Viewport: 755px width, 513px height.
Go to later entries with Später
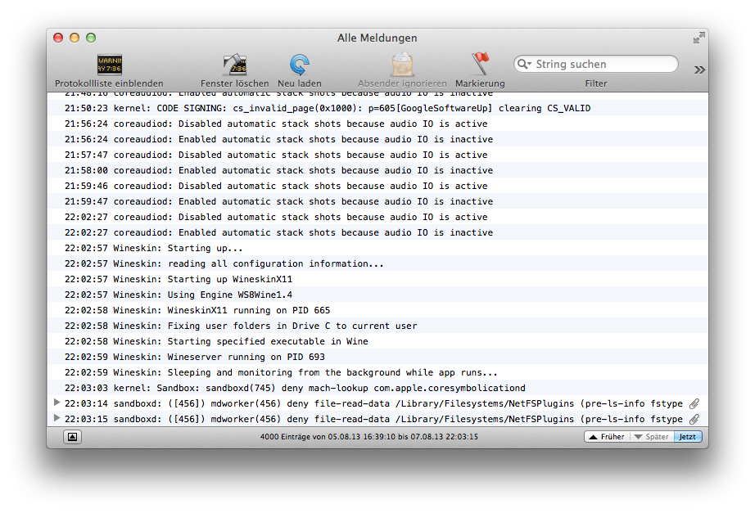[x=652, y=436]
